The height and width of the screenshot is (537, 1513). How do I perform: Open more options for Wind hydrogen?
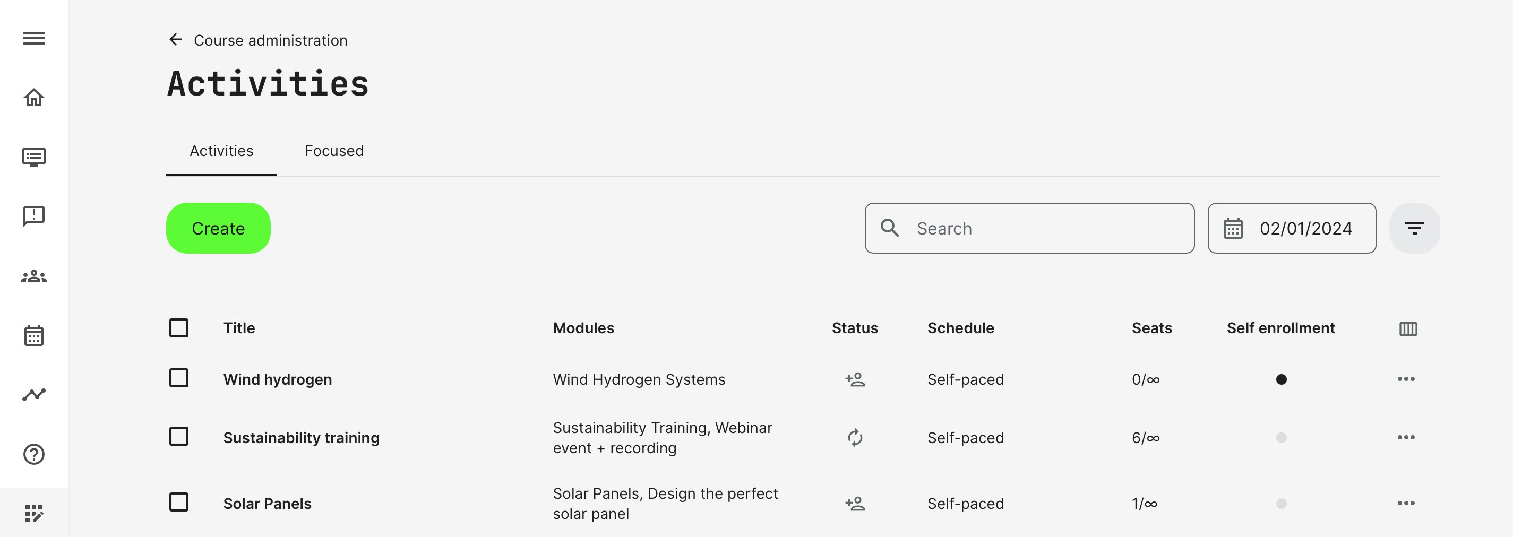click(x=1406, y=379)
